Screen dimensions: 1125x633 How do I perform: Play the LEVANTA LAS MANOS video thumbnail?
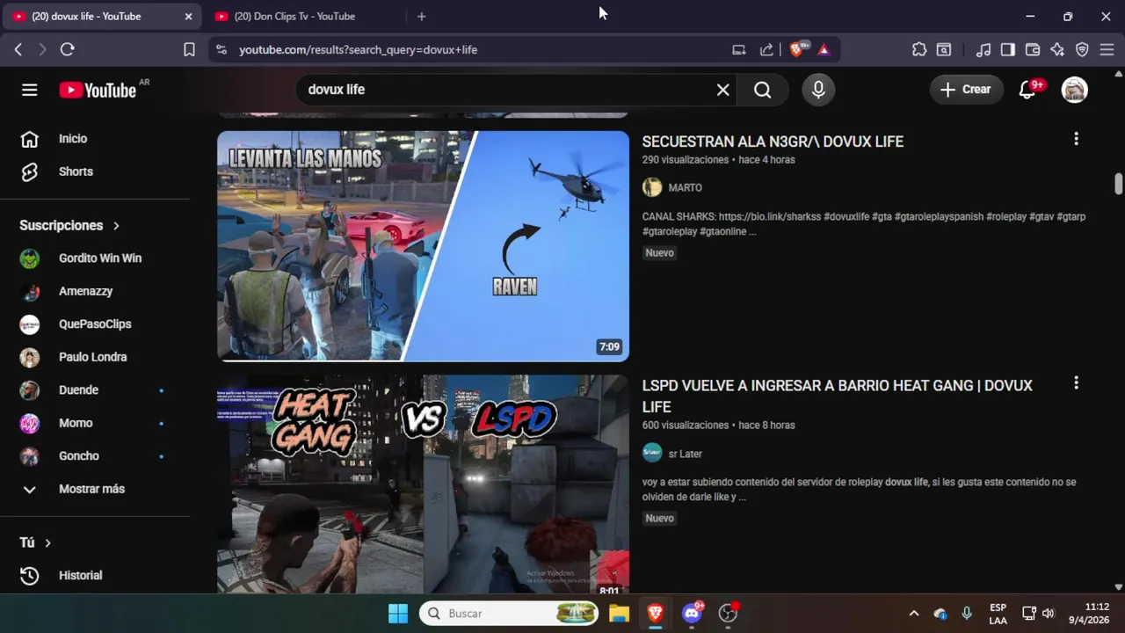click(x=423, y=246)
